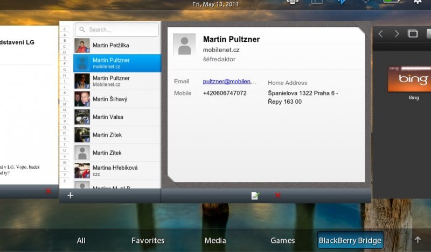
Task: Close the LG document window with its red X
Action: coord(48,191)
